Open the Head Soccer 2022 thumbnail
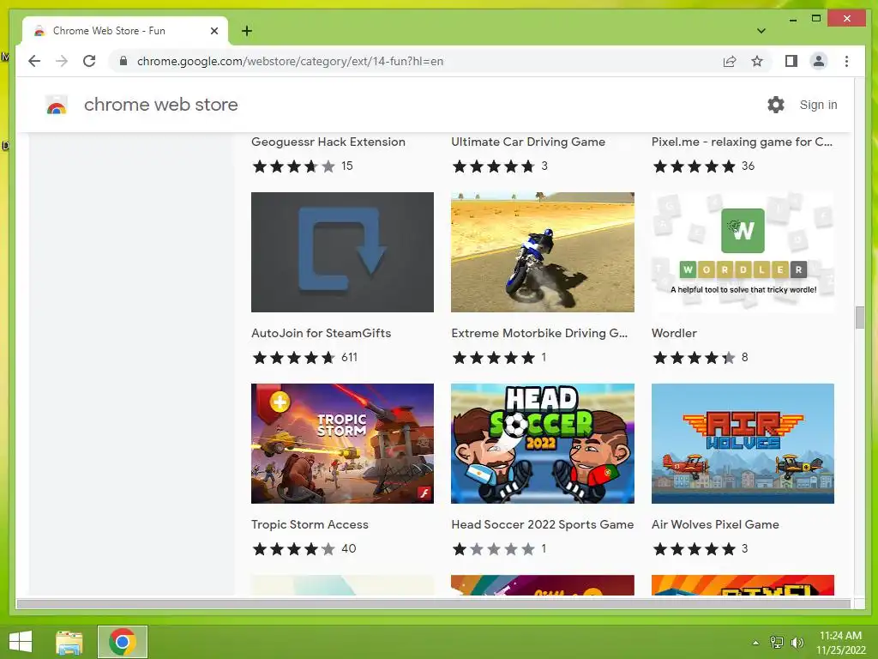This screenshot has width=878, height=659. pos(543,444)
